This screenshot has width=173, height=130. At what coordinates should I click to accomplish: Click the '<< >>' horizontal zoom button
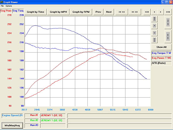pyautogui.click(x=135, y=12)
